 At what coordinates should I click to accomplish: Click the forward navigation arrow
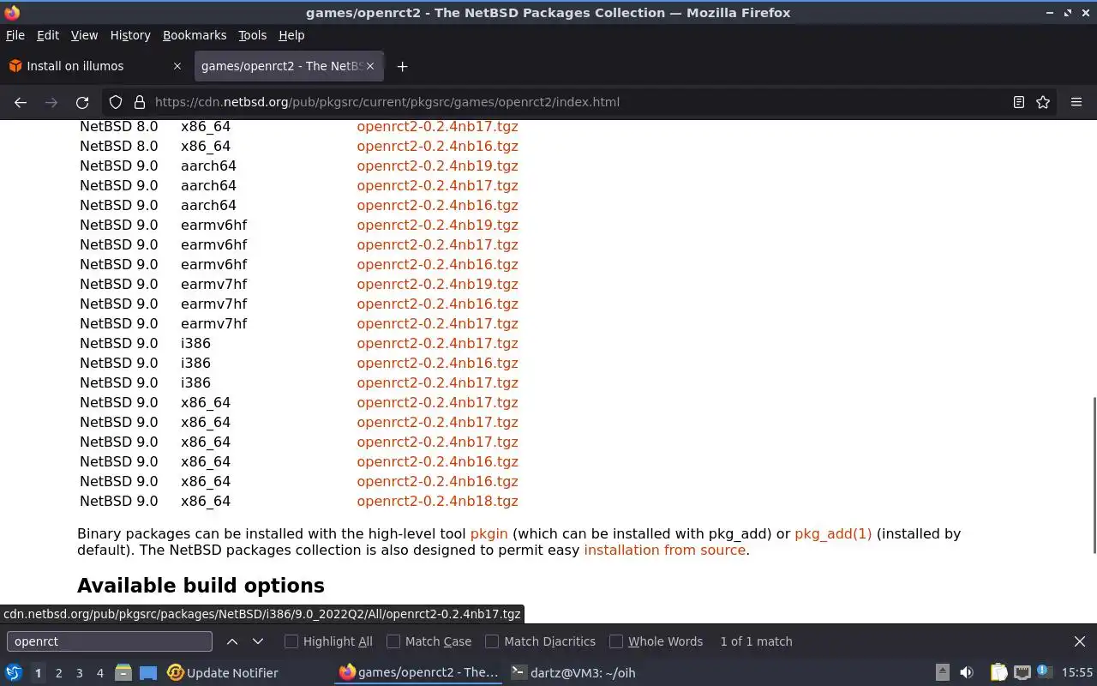[51, 102]
